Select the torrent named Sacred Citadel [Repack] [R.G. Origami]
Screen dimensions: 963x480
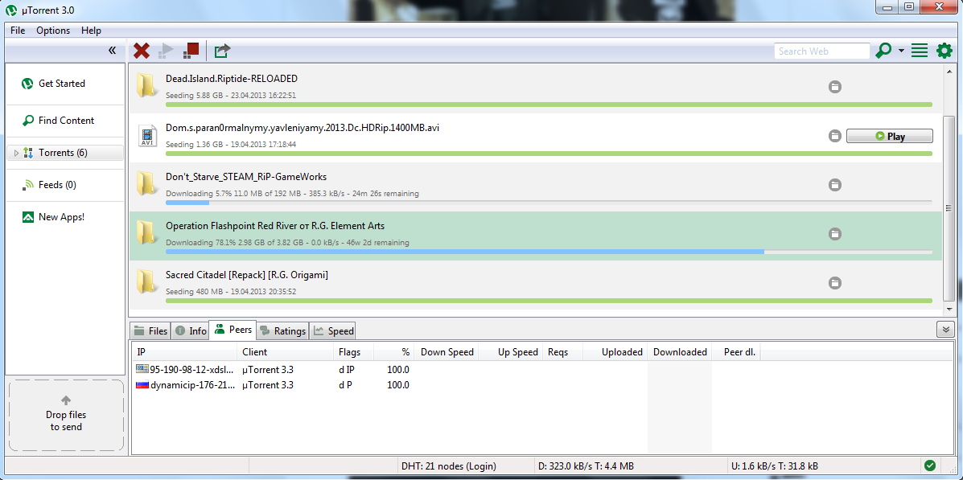point(247,275)
